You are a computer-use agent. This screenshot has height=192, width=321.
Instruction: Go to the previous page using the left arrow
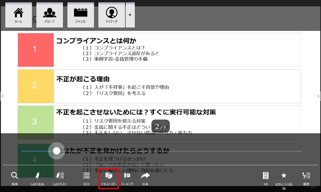[3, 96]
